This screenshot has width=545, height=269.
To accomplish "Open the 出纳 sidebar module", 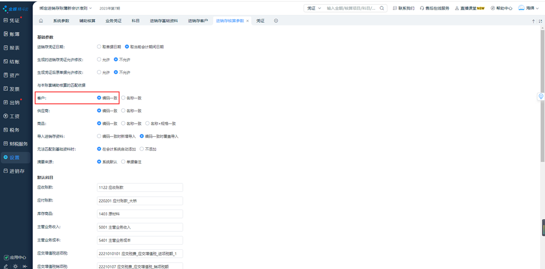I will (x=12, y=103).
